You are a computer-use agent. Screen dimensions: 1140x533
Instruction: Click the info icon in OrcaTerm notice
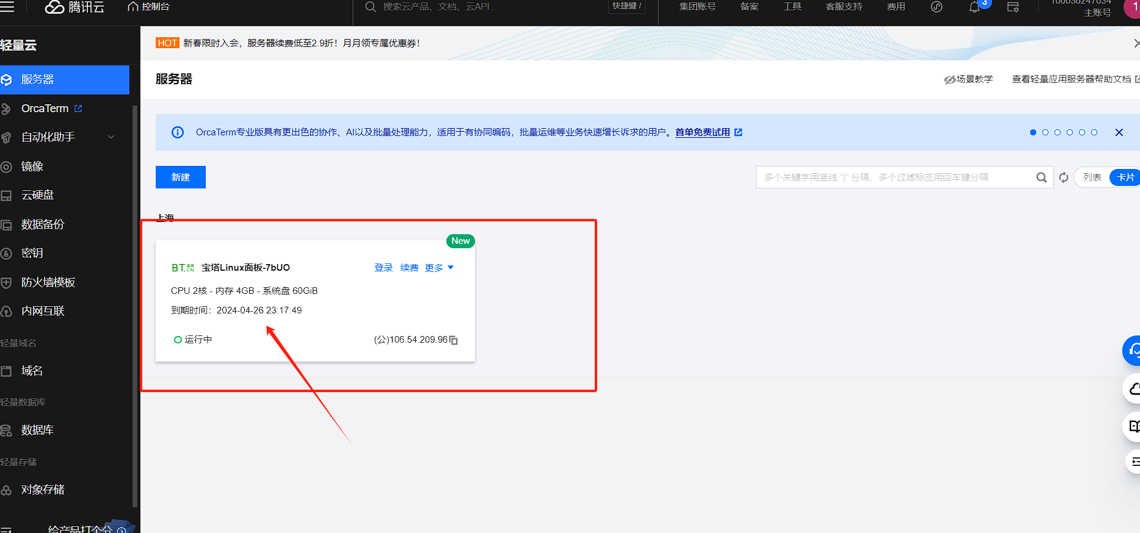(178, 132)
